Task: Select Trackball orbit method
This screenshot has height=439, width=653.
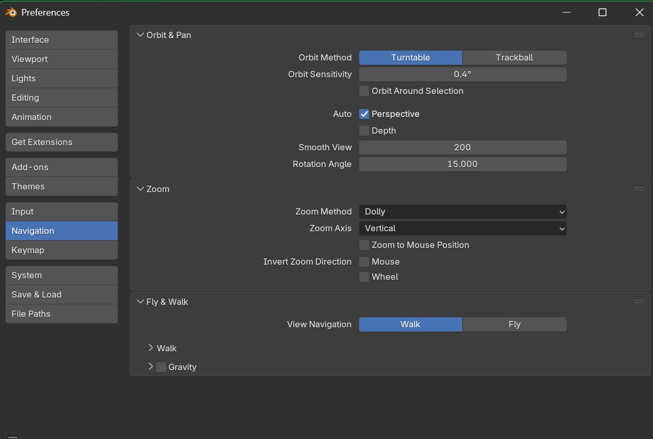Action: click(514, 57)
